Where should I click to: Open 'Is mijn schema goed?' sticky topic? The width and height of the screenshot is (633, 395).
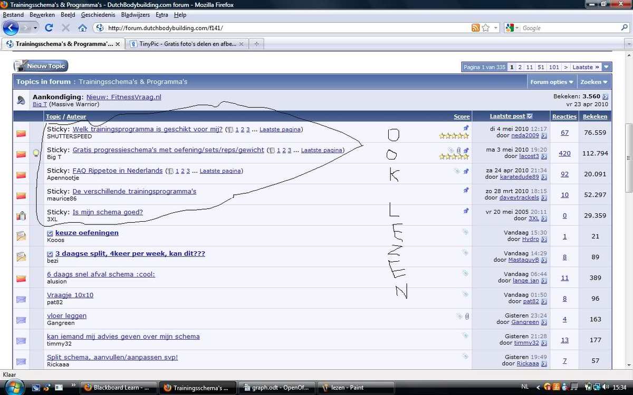point(108,212)
